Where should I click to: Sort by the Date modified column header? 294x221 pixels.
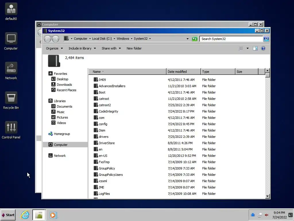[183, 72]
